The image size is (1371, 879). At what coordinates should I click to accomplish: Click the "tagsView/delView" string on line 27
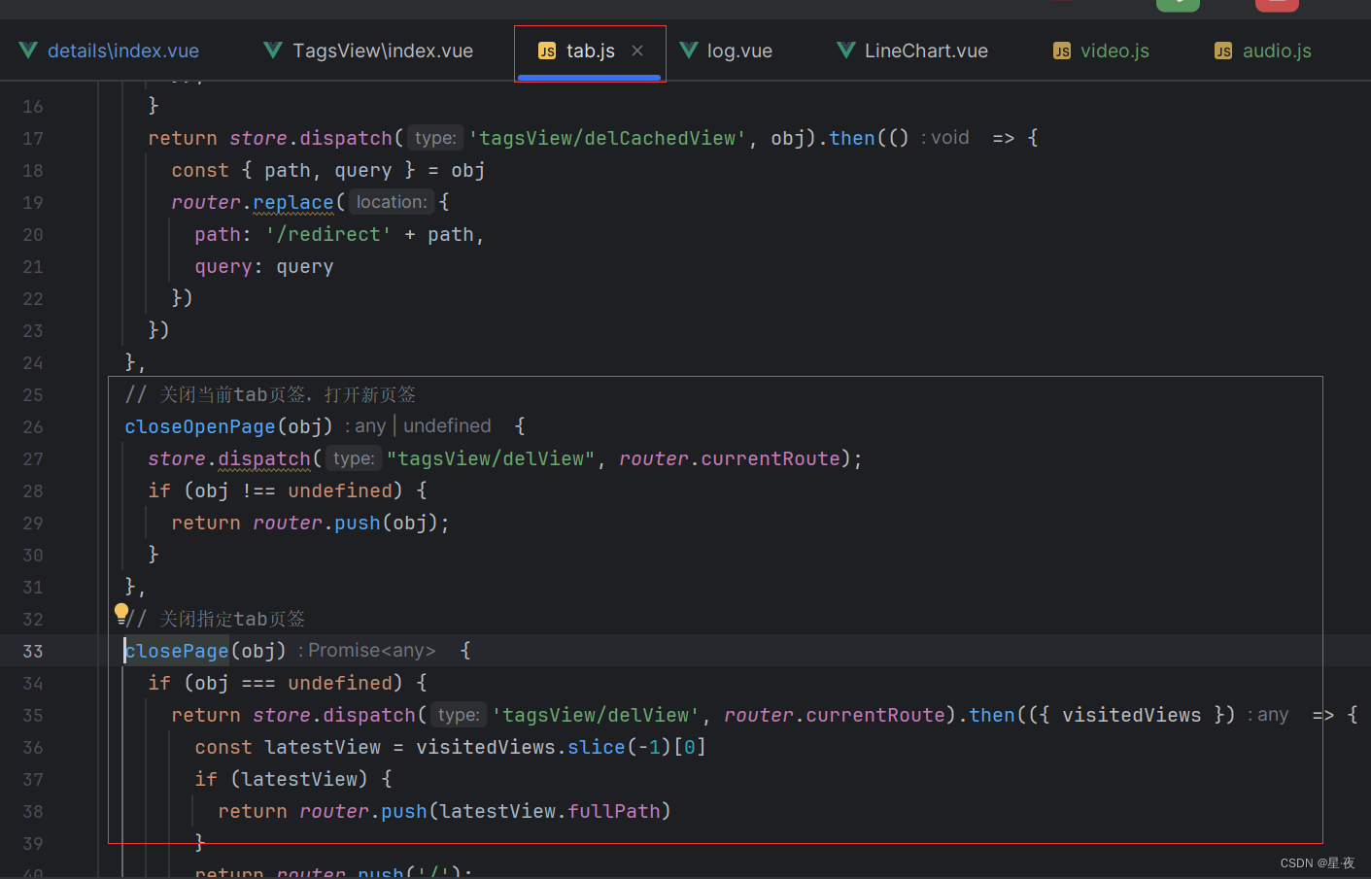coord(491,458)
